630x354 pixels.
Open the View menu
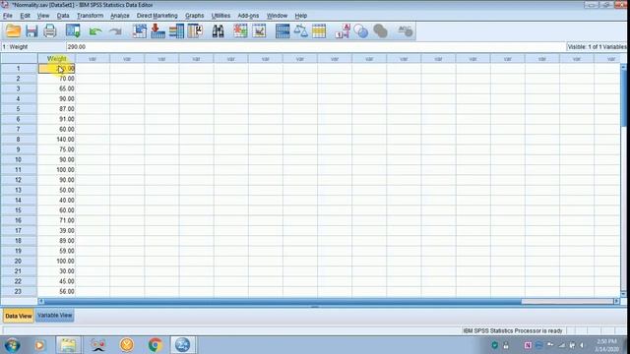point(43,16)
